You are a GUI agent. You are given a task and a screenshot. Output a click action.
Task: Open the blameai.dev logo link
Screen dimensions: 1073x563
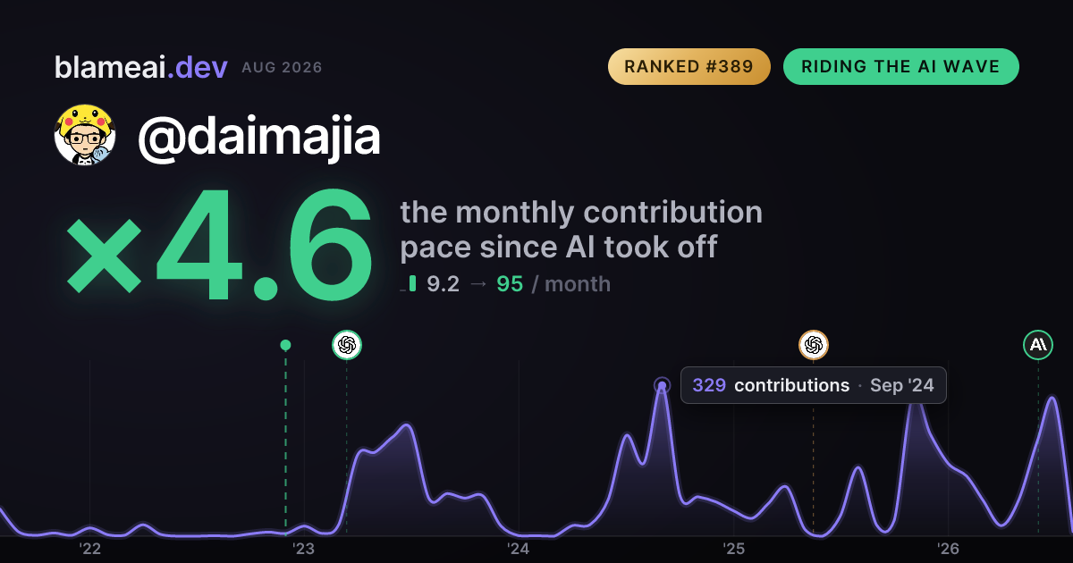pos(140,67)
